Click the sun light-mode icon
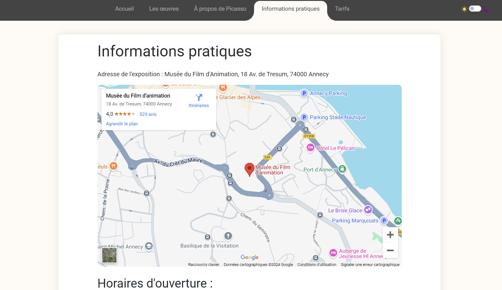Screen dimensions: 502x290 point(464,9)
